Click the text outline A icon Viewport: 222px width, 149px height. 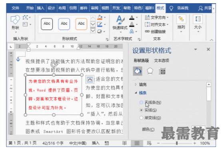pos(132,24)
